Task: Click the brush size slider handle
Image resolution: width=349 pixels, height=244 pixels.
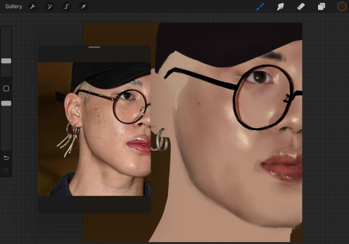Action: 6,61
